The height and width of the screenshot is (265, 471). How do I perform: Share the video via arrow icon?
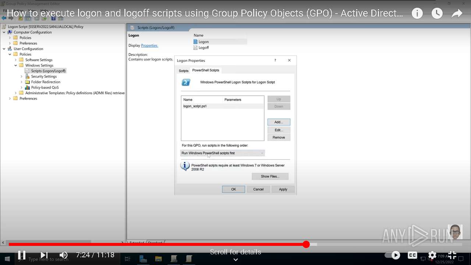457,14
